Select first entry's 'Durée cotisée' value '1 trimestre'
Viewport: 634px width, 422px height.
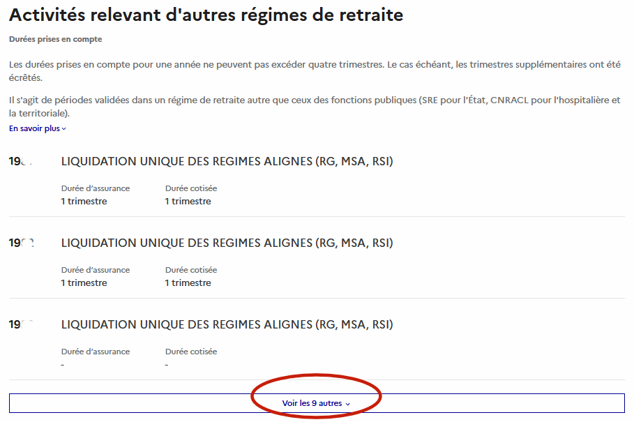coord(188,202)
